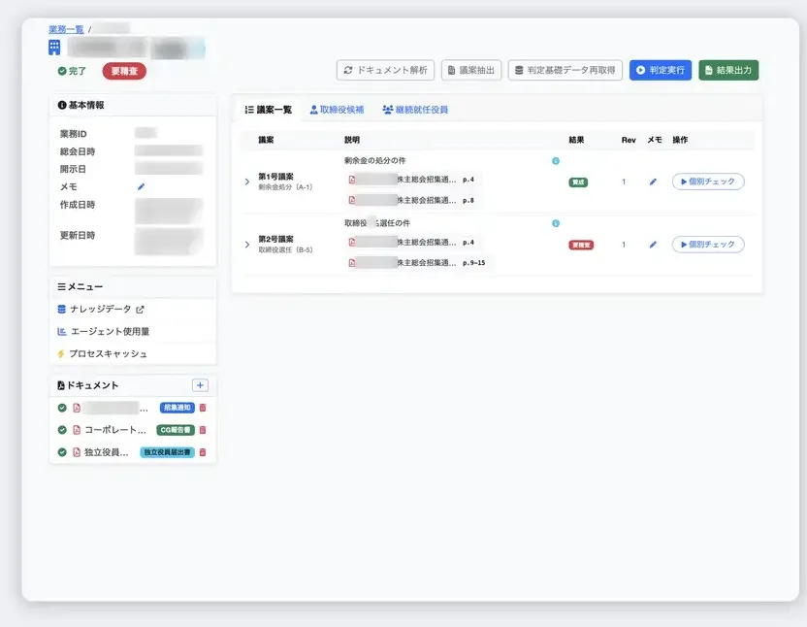Open ナレッジデータ menu item
Screen dimensions: 807x627
click(100, 309)
